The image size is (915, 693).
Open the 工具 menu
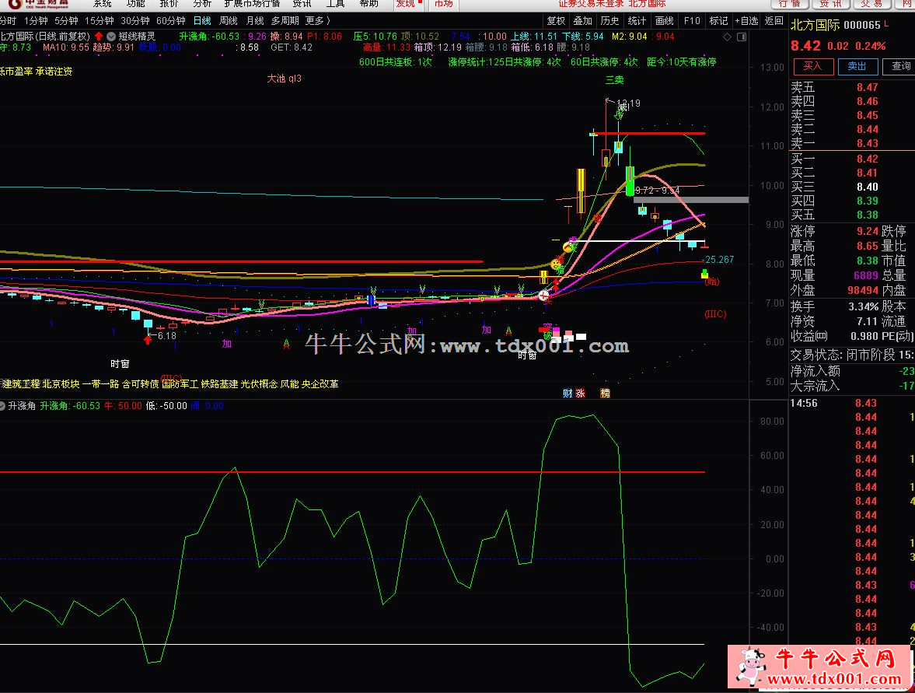click(x=335, y=4)
